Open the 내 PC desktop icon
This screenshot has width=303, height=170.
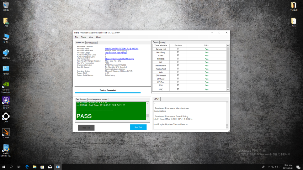pyautogui.click(x=6, y=38)
